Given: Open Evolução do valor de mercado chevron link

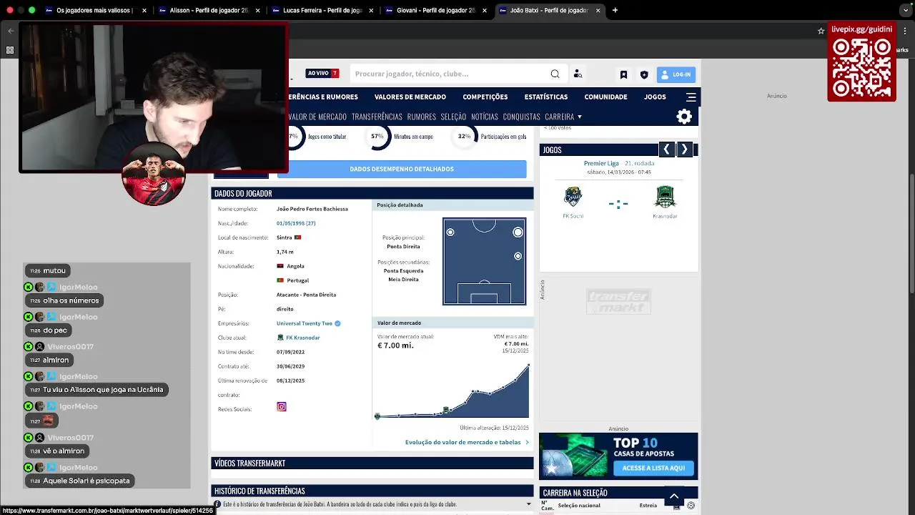Looking at the screenshot, I should pyautogui.click(x=527, y=442).
